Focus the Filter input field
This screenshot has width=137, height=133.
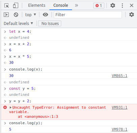(x=88, y=15)
